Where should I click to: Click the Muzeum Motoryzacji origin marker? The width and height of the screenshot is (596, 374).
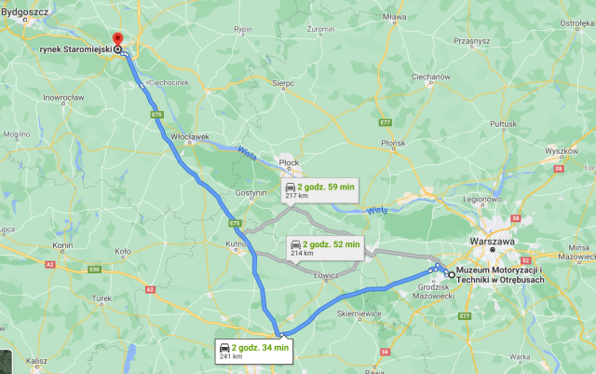coord(452,274)
